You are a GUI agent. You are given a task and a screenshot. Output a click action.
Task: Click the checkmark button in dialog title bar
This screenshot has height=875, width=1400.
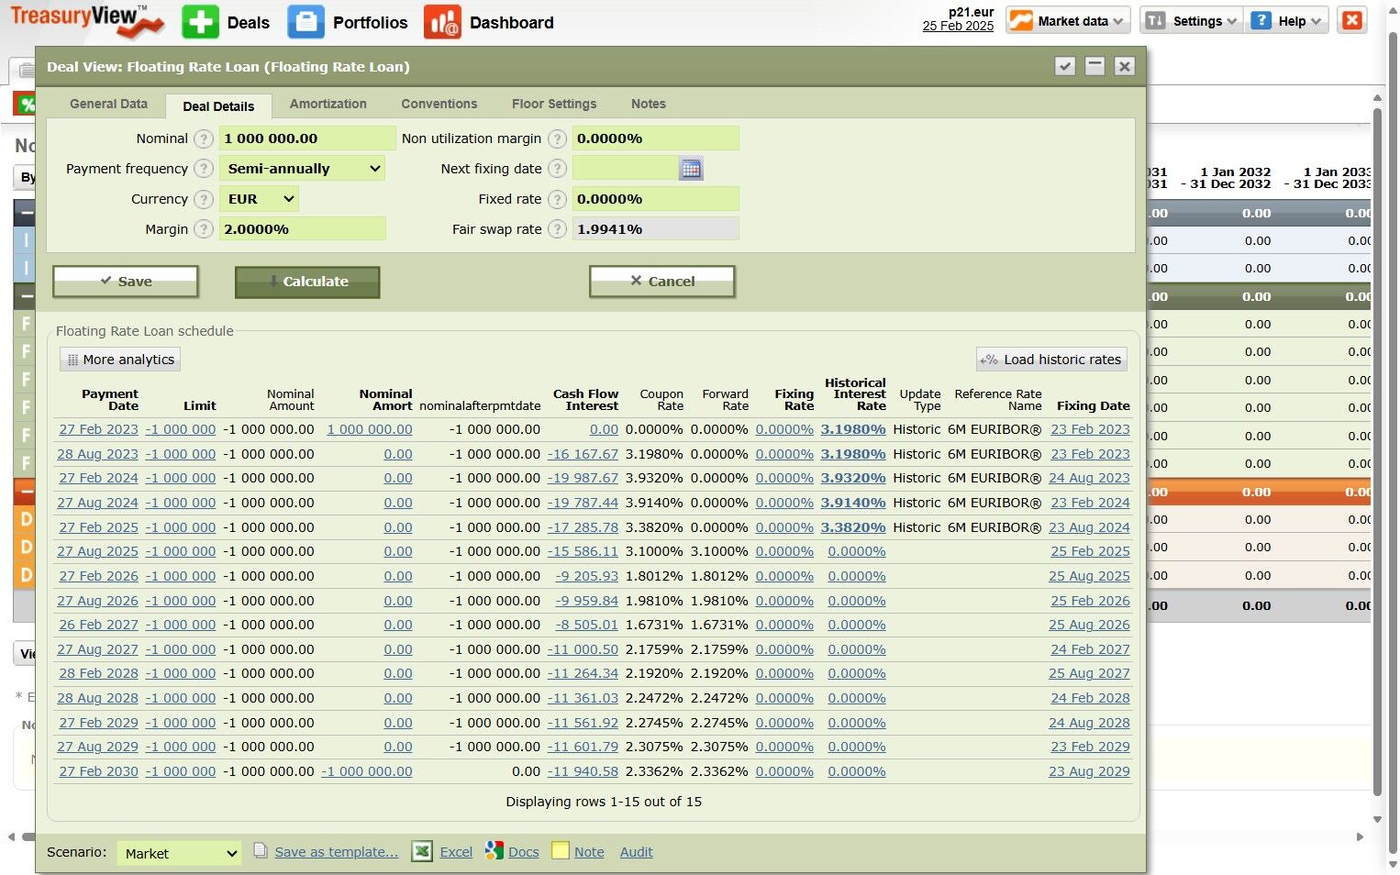point(1065,66)
